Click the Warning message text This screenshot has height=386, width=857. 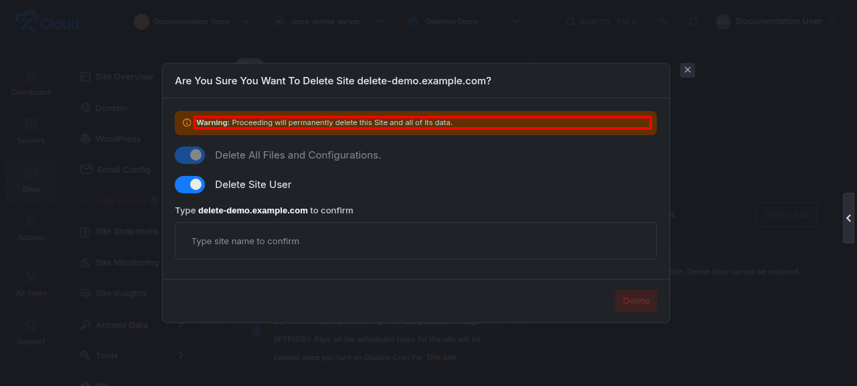(325, 123)
